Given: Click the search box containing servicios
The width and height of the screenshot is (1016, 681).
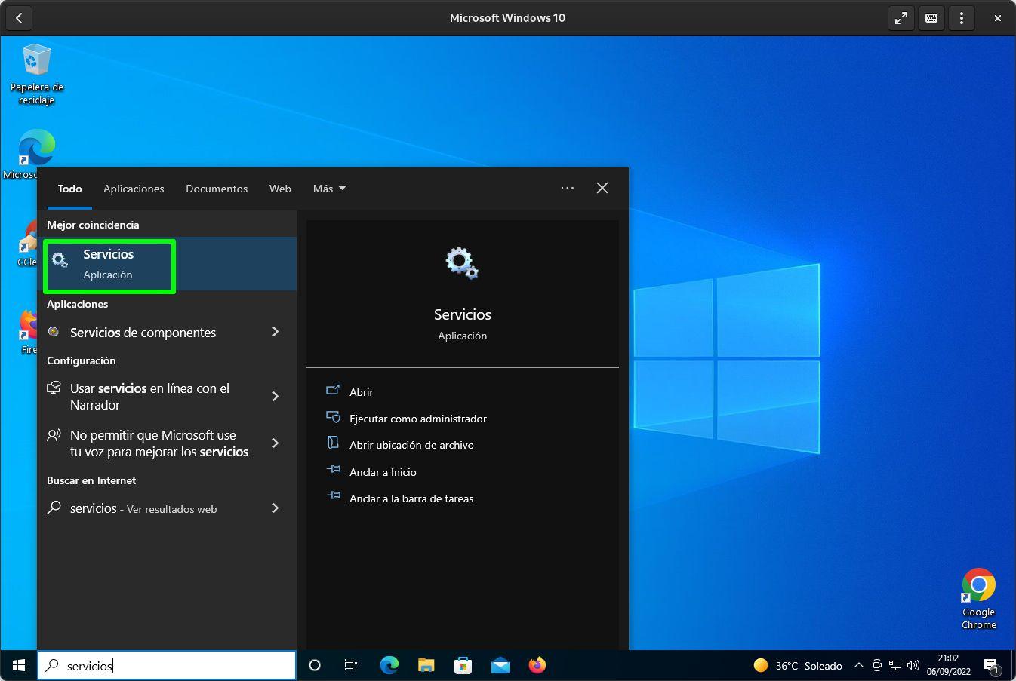Looking at the screenshot, I should click(x=167, y=665).
